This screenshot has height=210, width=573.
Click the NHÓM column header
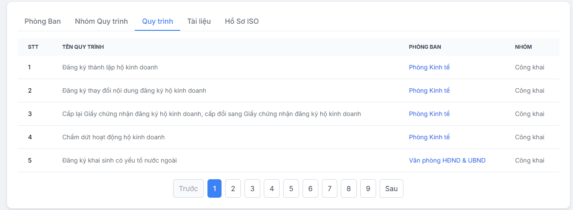(523, 47)
